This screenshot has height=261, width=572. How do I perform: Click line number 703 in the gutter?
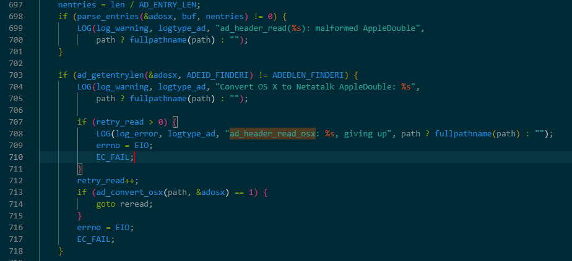(x=15, y=75)
